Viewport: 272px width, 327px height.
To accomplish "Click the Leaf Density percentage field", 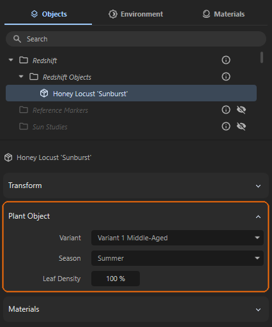I will click(x=116, y=279).
